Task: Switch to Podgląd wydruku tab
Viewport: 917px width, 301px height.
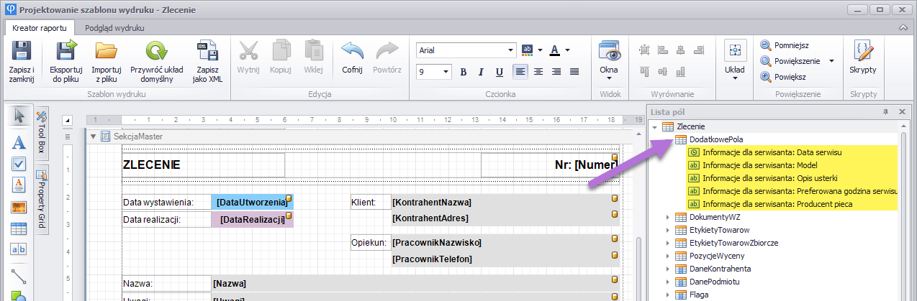Action: click(x=114, y=28)
